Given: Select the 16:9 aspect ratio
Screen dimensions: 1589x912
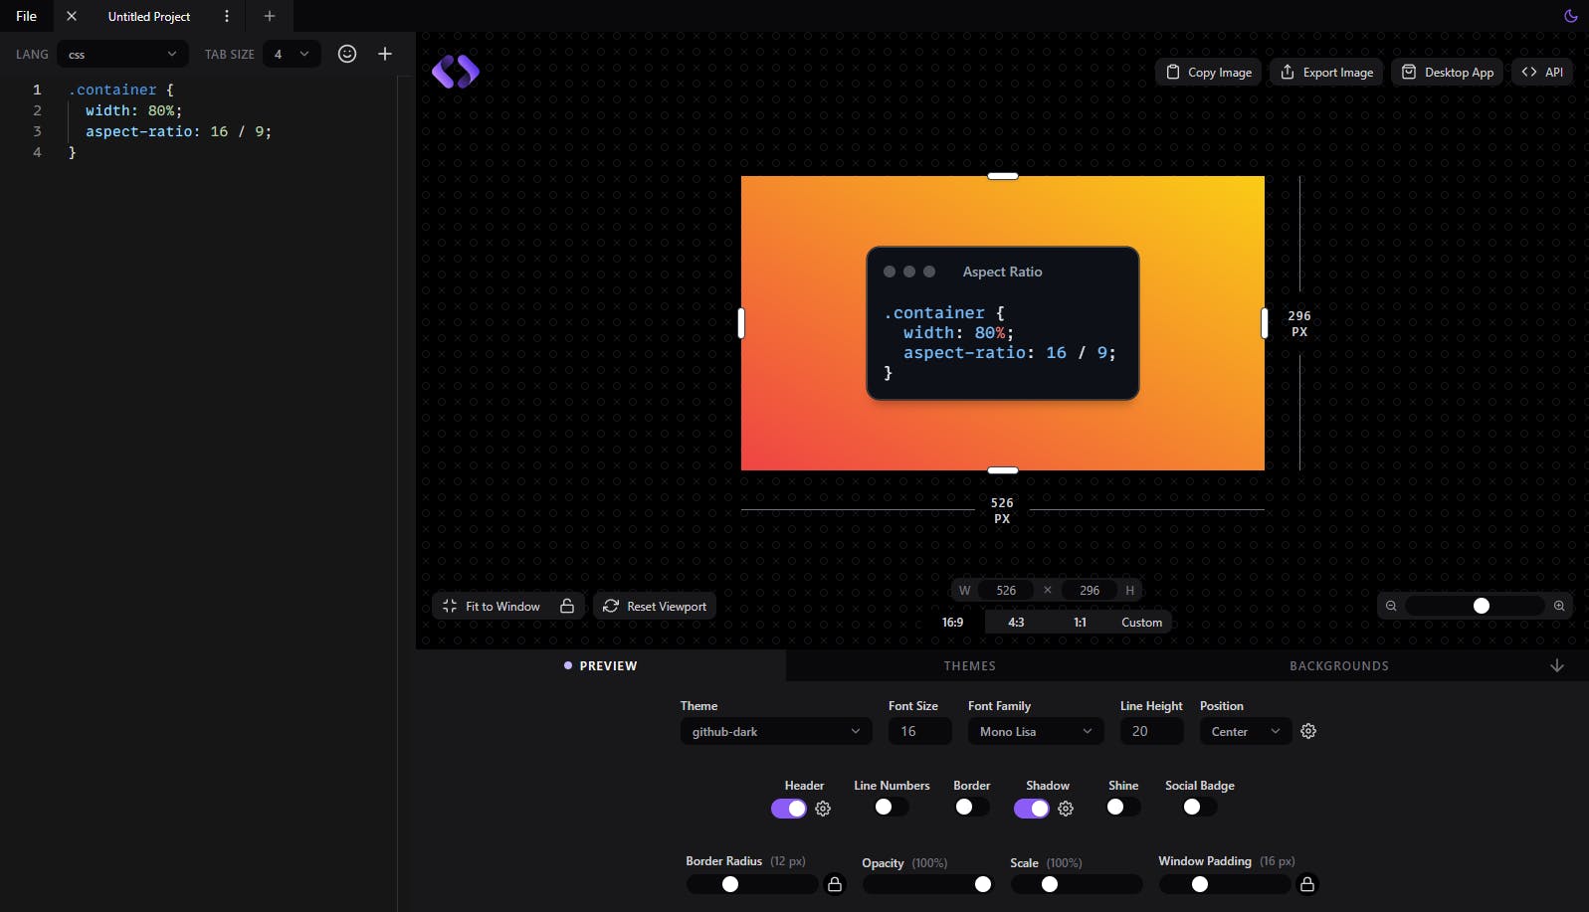Looking at the screenshot, I should (x=952, y=622).
